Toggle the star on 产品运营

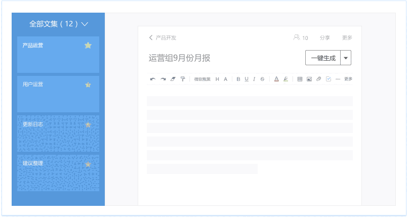point(88,46)
